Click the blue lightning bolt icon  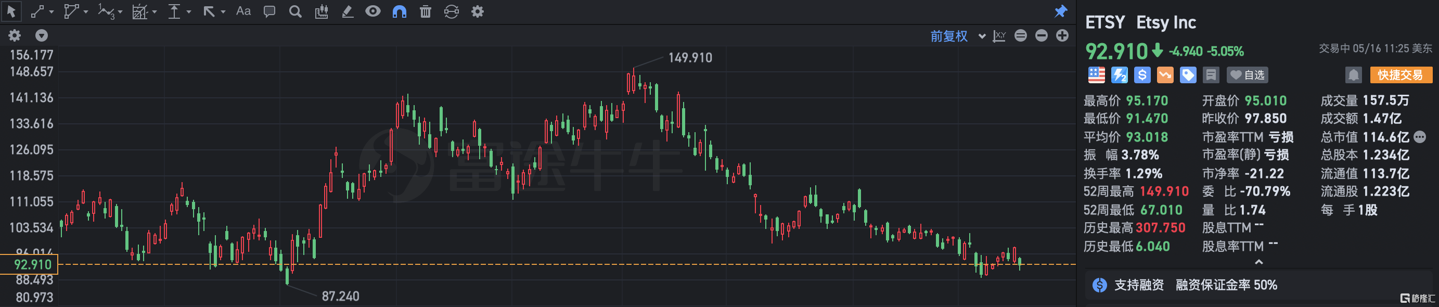click(1120, 74)
